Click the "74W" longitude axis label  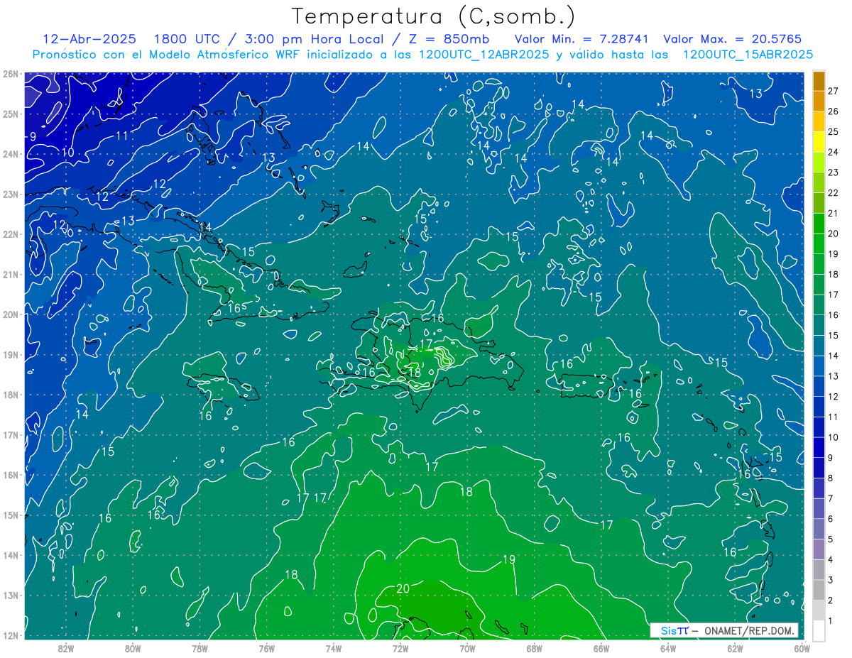(334, 648)
